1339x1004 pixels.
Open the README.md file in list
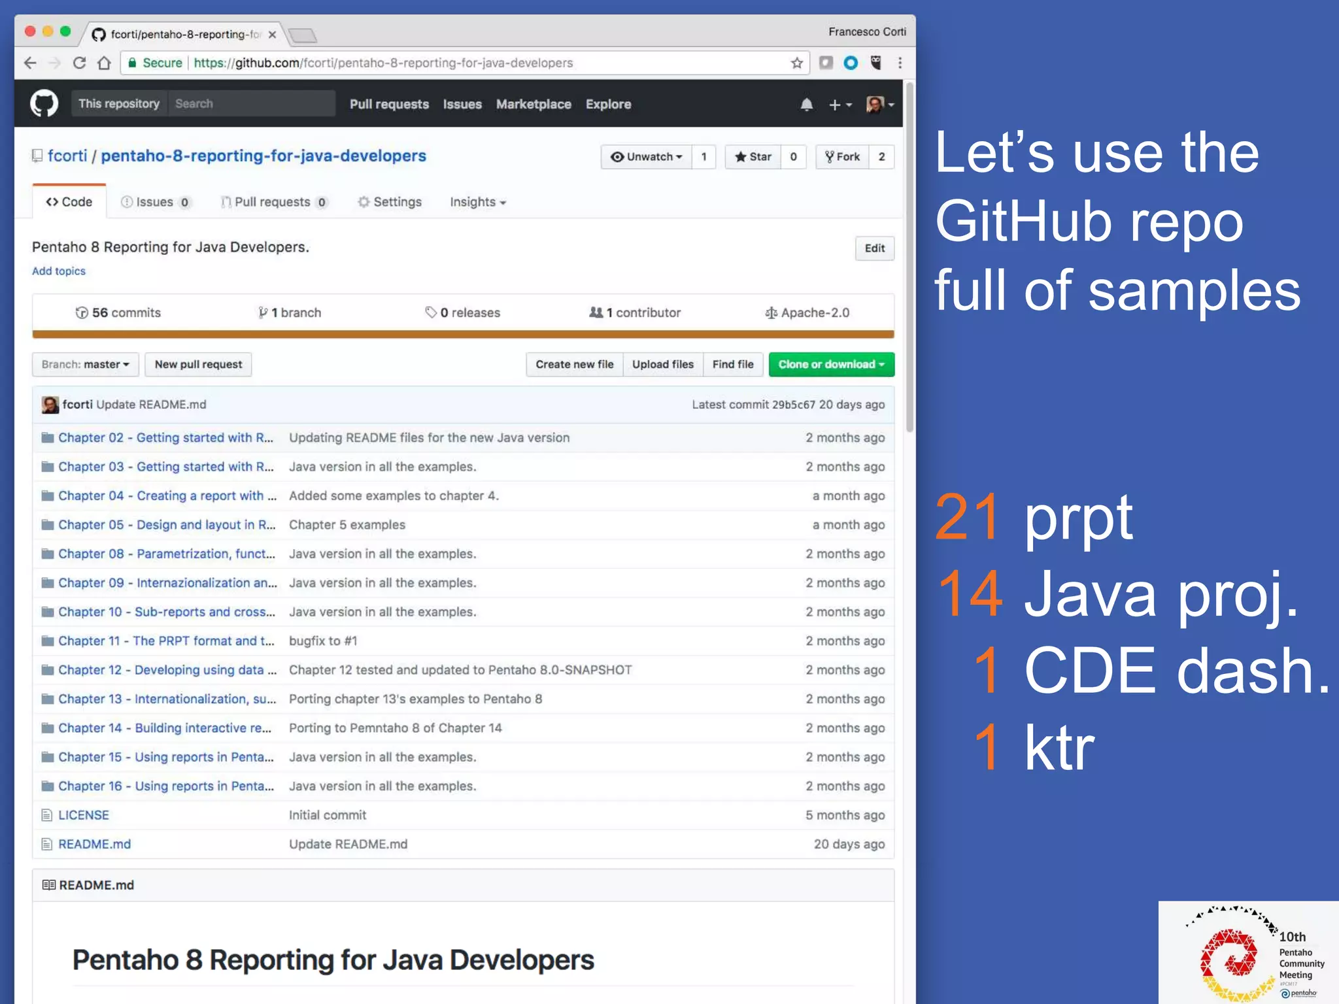[x=94, y=845]
